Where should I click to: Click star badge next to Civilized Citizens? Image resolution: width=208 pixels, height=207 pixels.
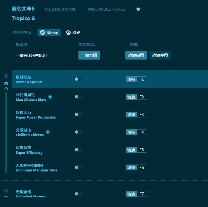tap(48, 132)
